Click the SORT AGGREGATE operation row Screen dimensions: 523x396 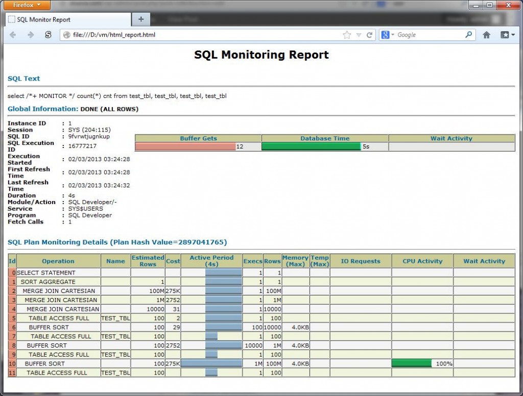[x=48, y=282]
